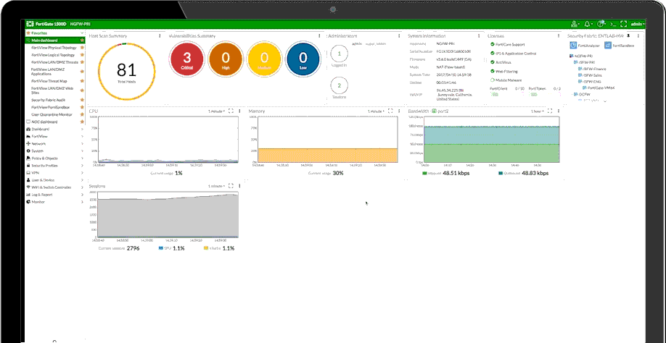
Task: Open System Information widget options menu
Action: coord(478,36)
